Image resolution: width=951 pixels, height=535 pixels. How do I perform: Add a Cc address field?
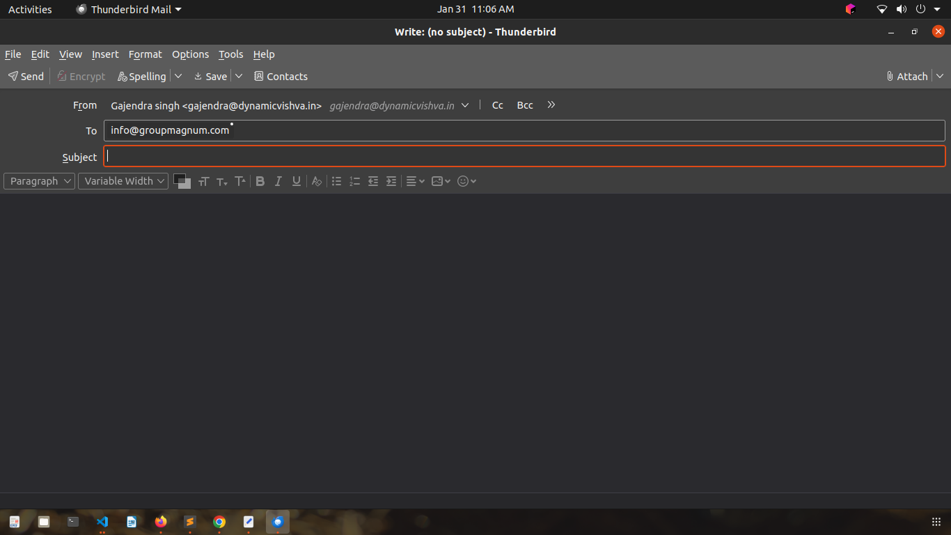tap(498, 105)
